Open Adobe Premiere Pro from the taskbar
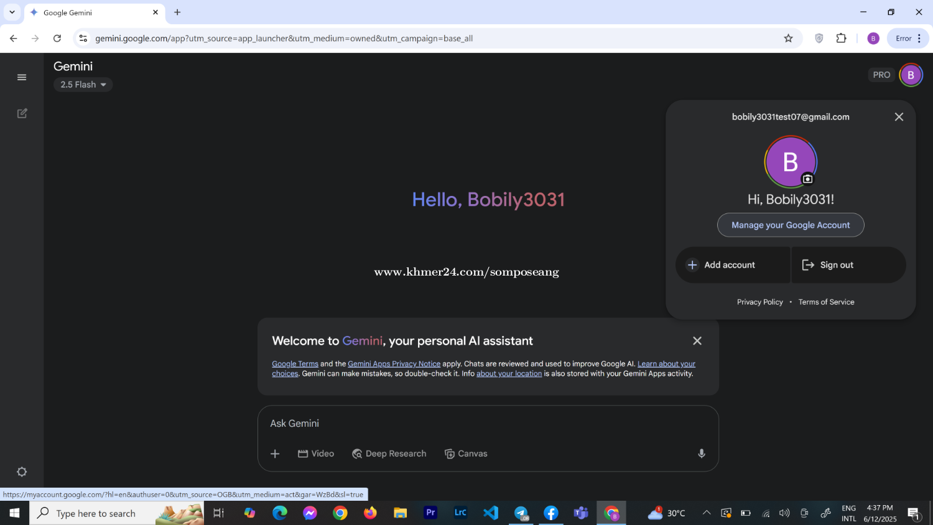The height and width of the screenshot is (525, 933). click(430, 513)
